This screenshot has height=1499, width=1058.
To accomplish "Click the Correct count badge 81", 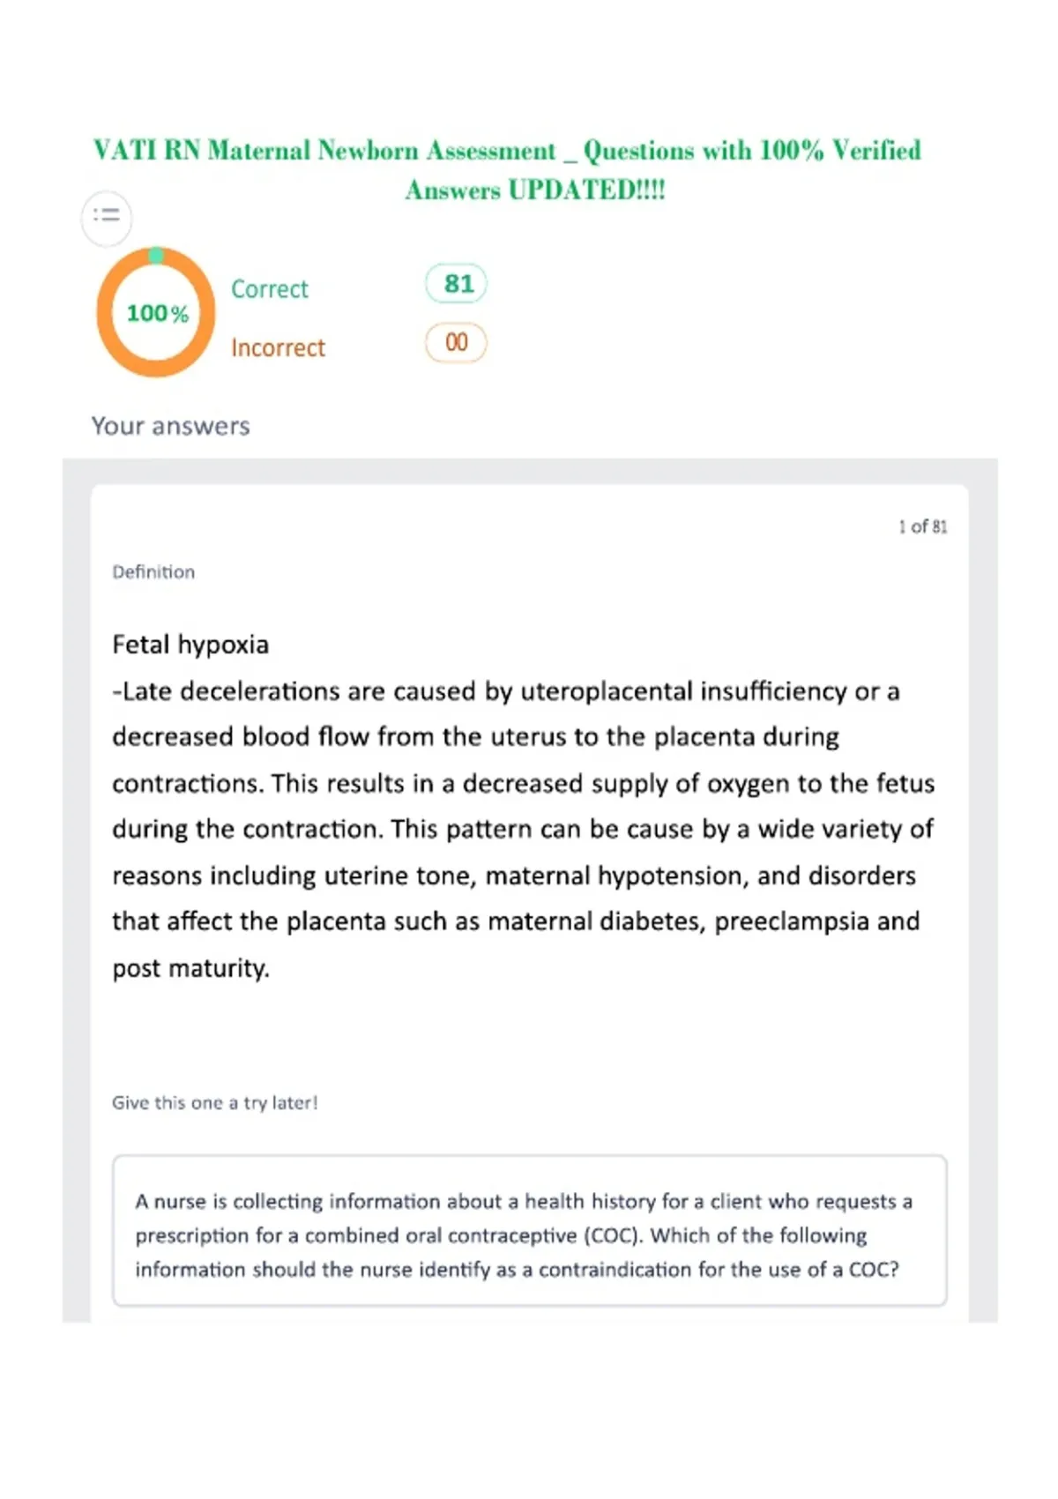I will coord(456,284).
